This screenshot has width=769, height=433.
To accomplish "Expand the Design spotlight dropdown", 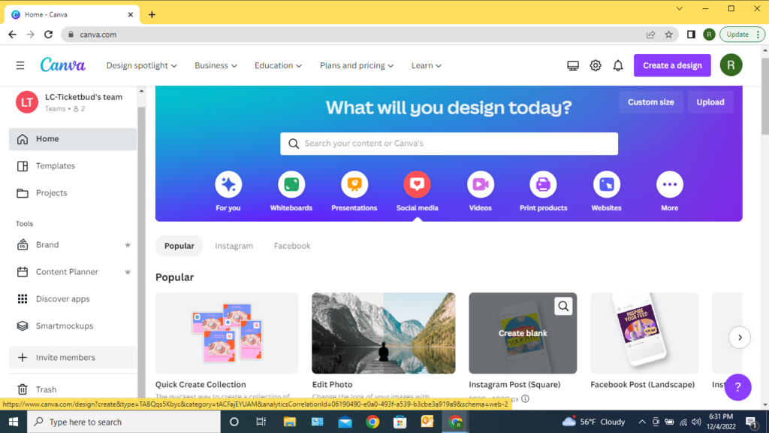I will coord(142,65).
